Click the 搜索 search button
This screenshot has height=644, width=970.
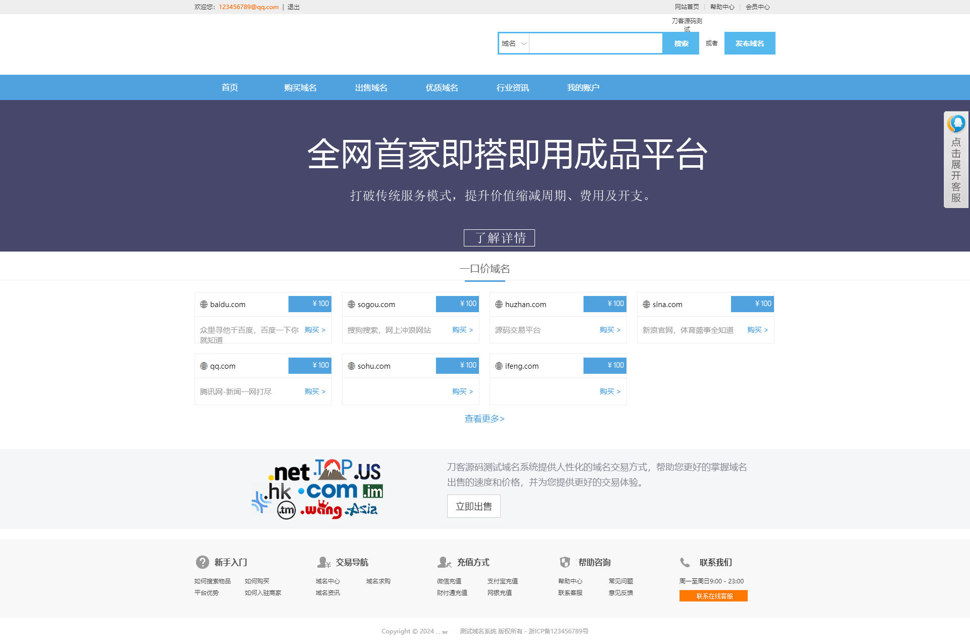point(681,43)
